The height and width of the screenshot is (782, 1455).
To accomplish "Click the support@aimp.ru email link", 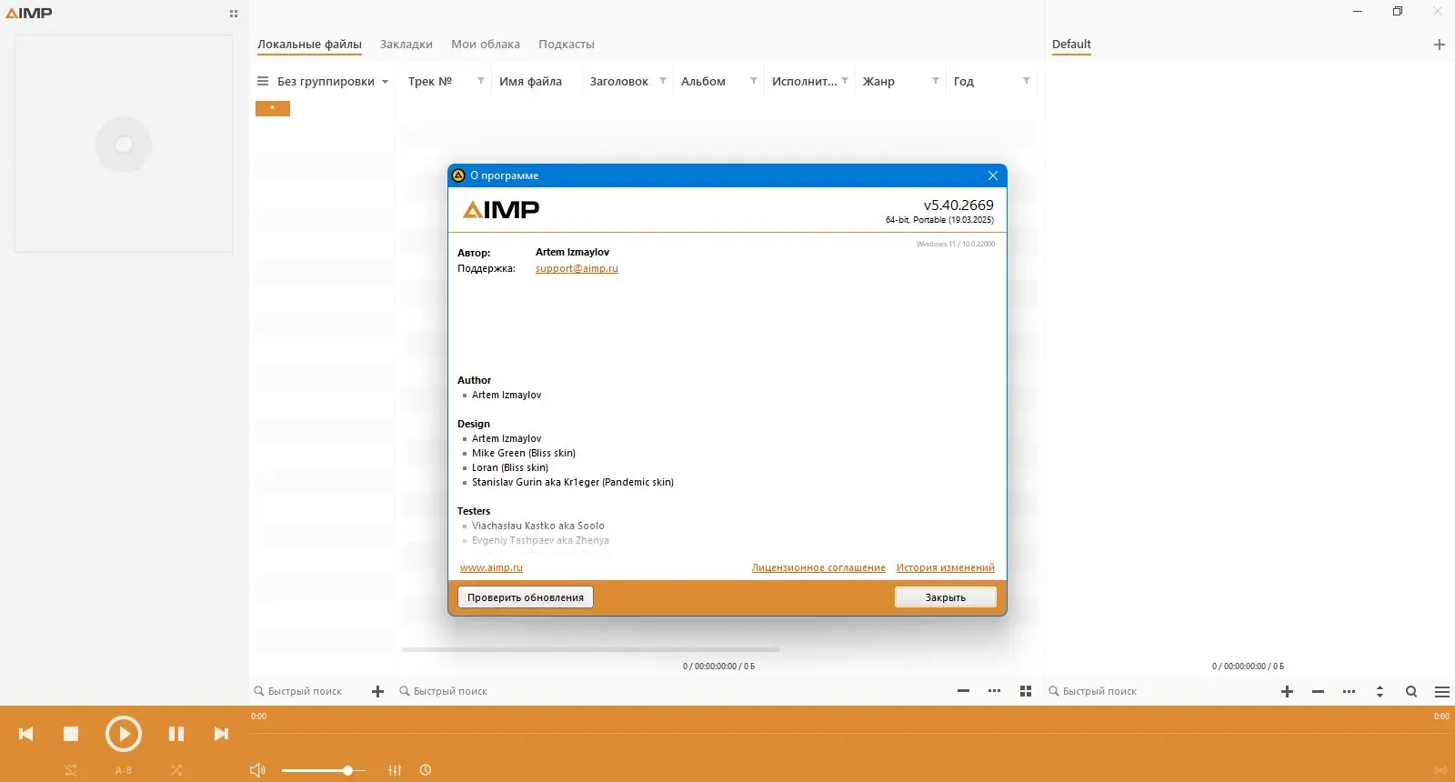I will 577,268.
